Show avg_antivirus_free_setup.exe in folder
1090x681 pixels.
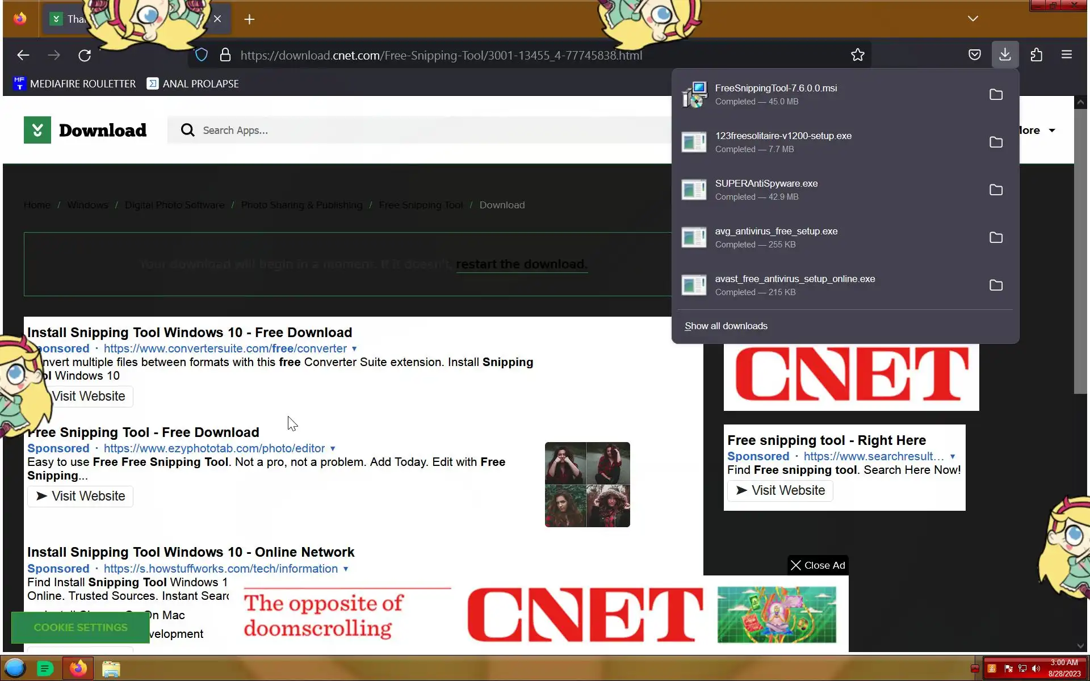[996, 238]
